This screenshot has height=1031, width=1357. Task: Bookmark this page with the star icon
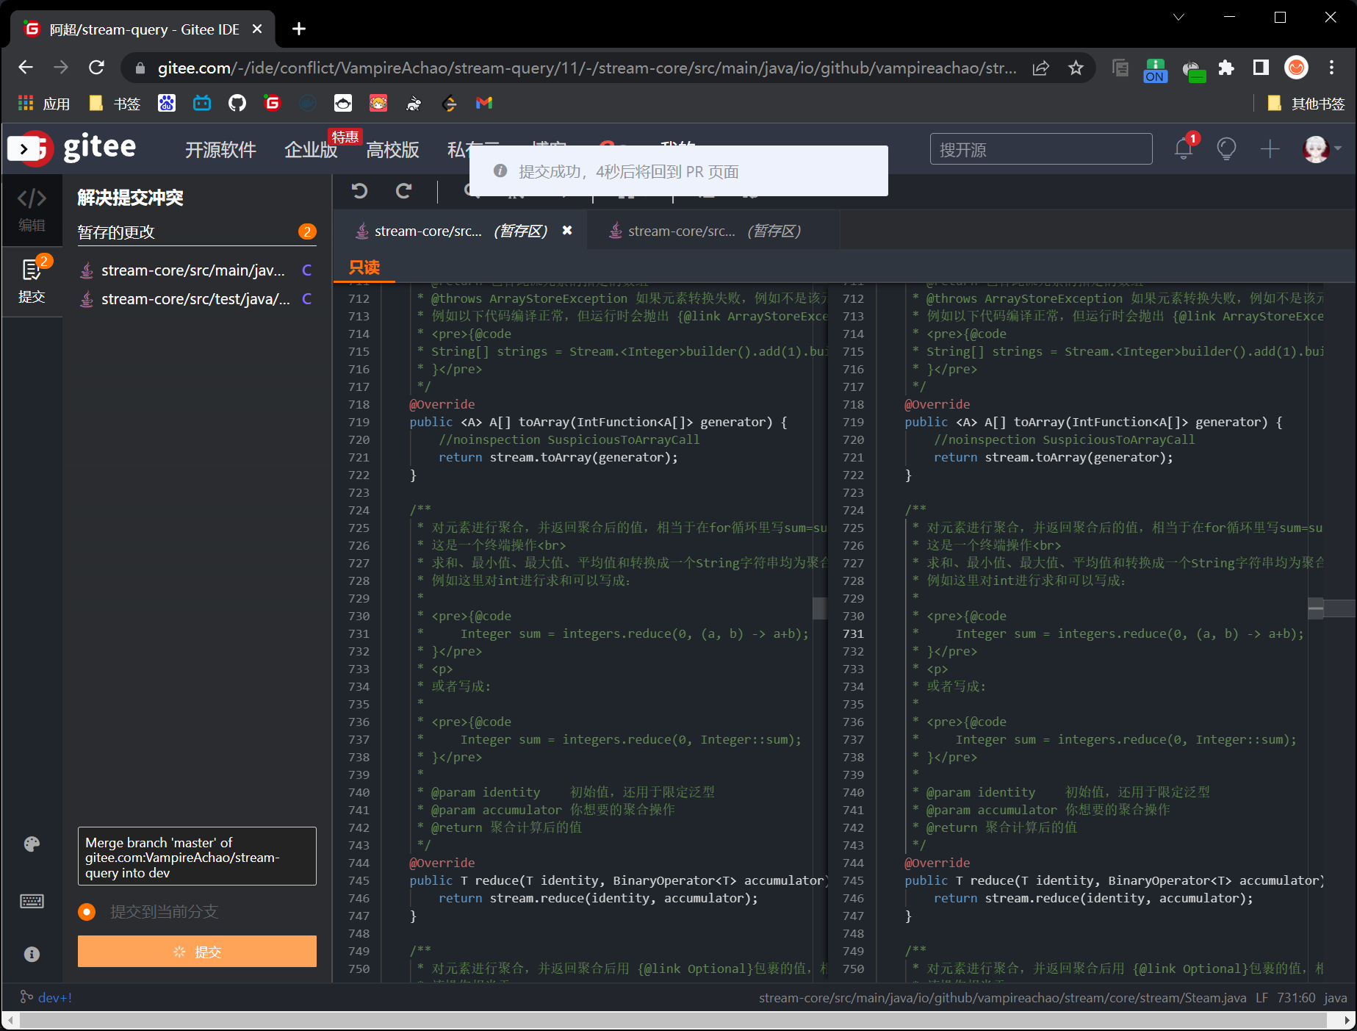pyautogui.click(x=1076, y=68)
